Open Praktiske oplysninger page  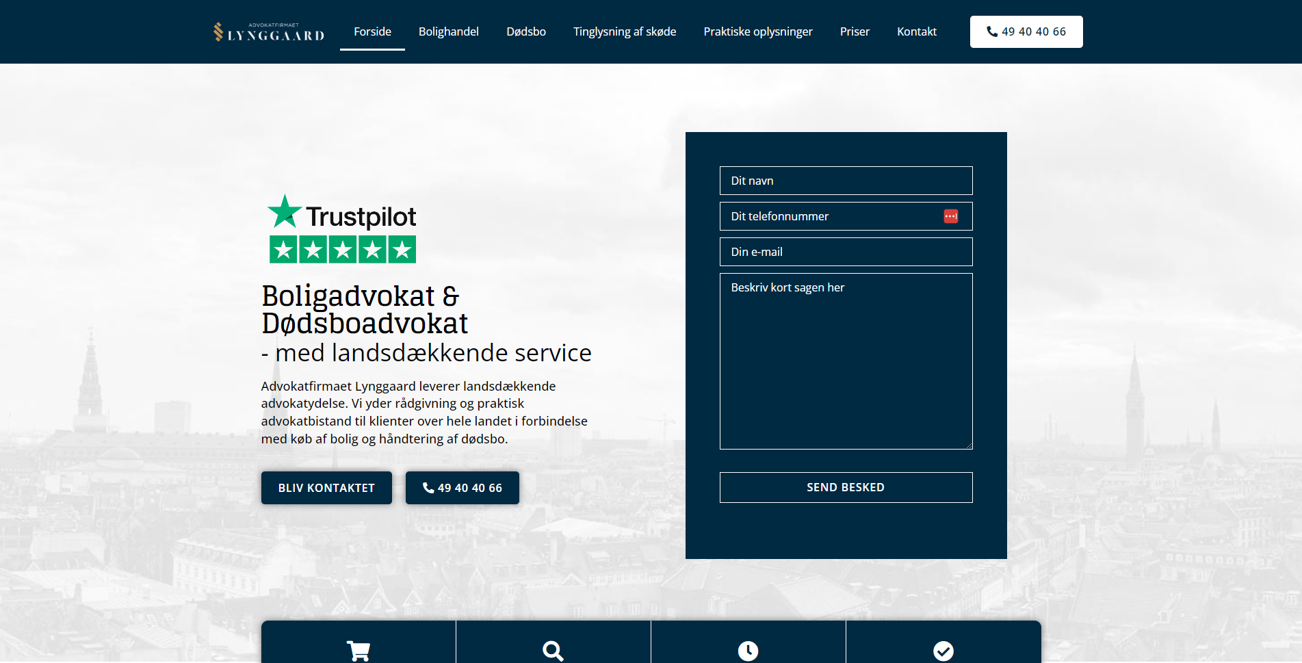click(757, 31)
